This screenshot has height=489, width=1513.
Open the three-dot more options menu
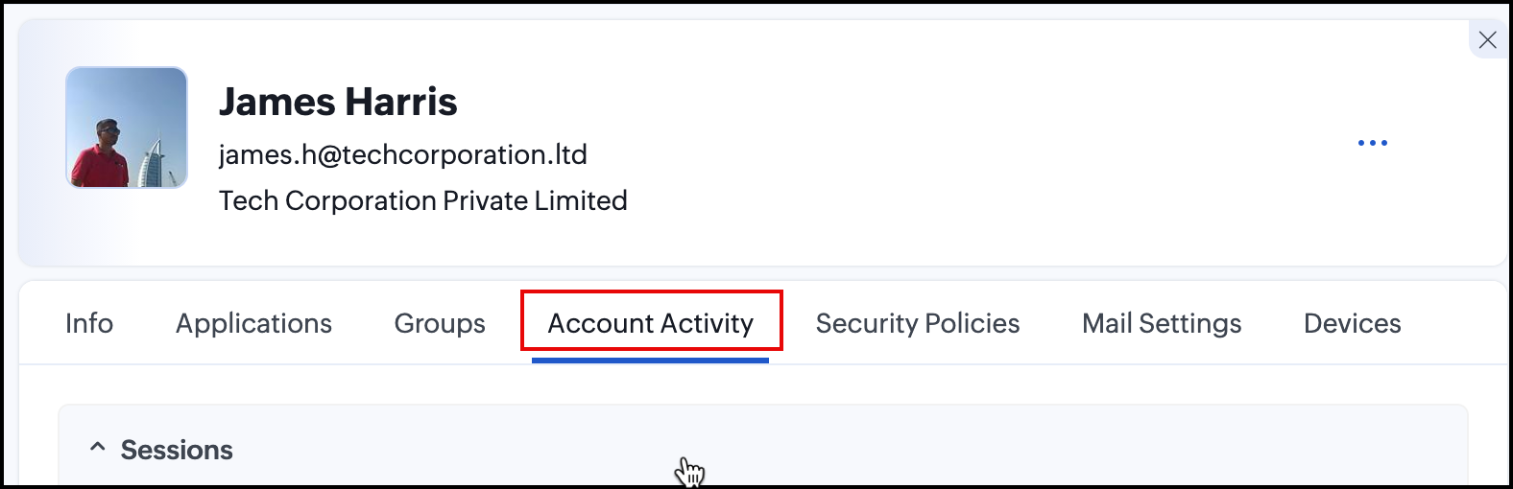pos(1372,143)
